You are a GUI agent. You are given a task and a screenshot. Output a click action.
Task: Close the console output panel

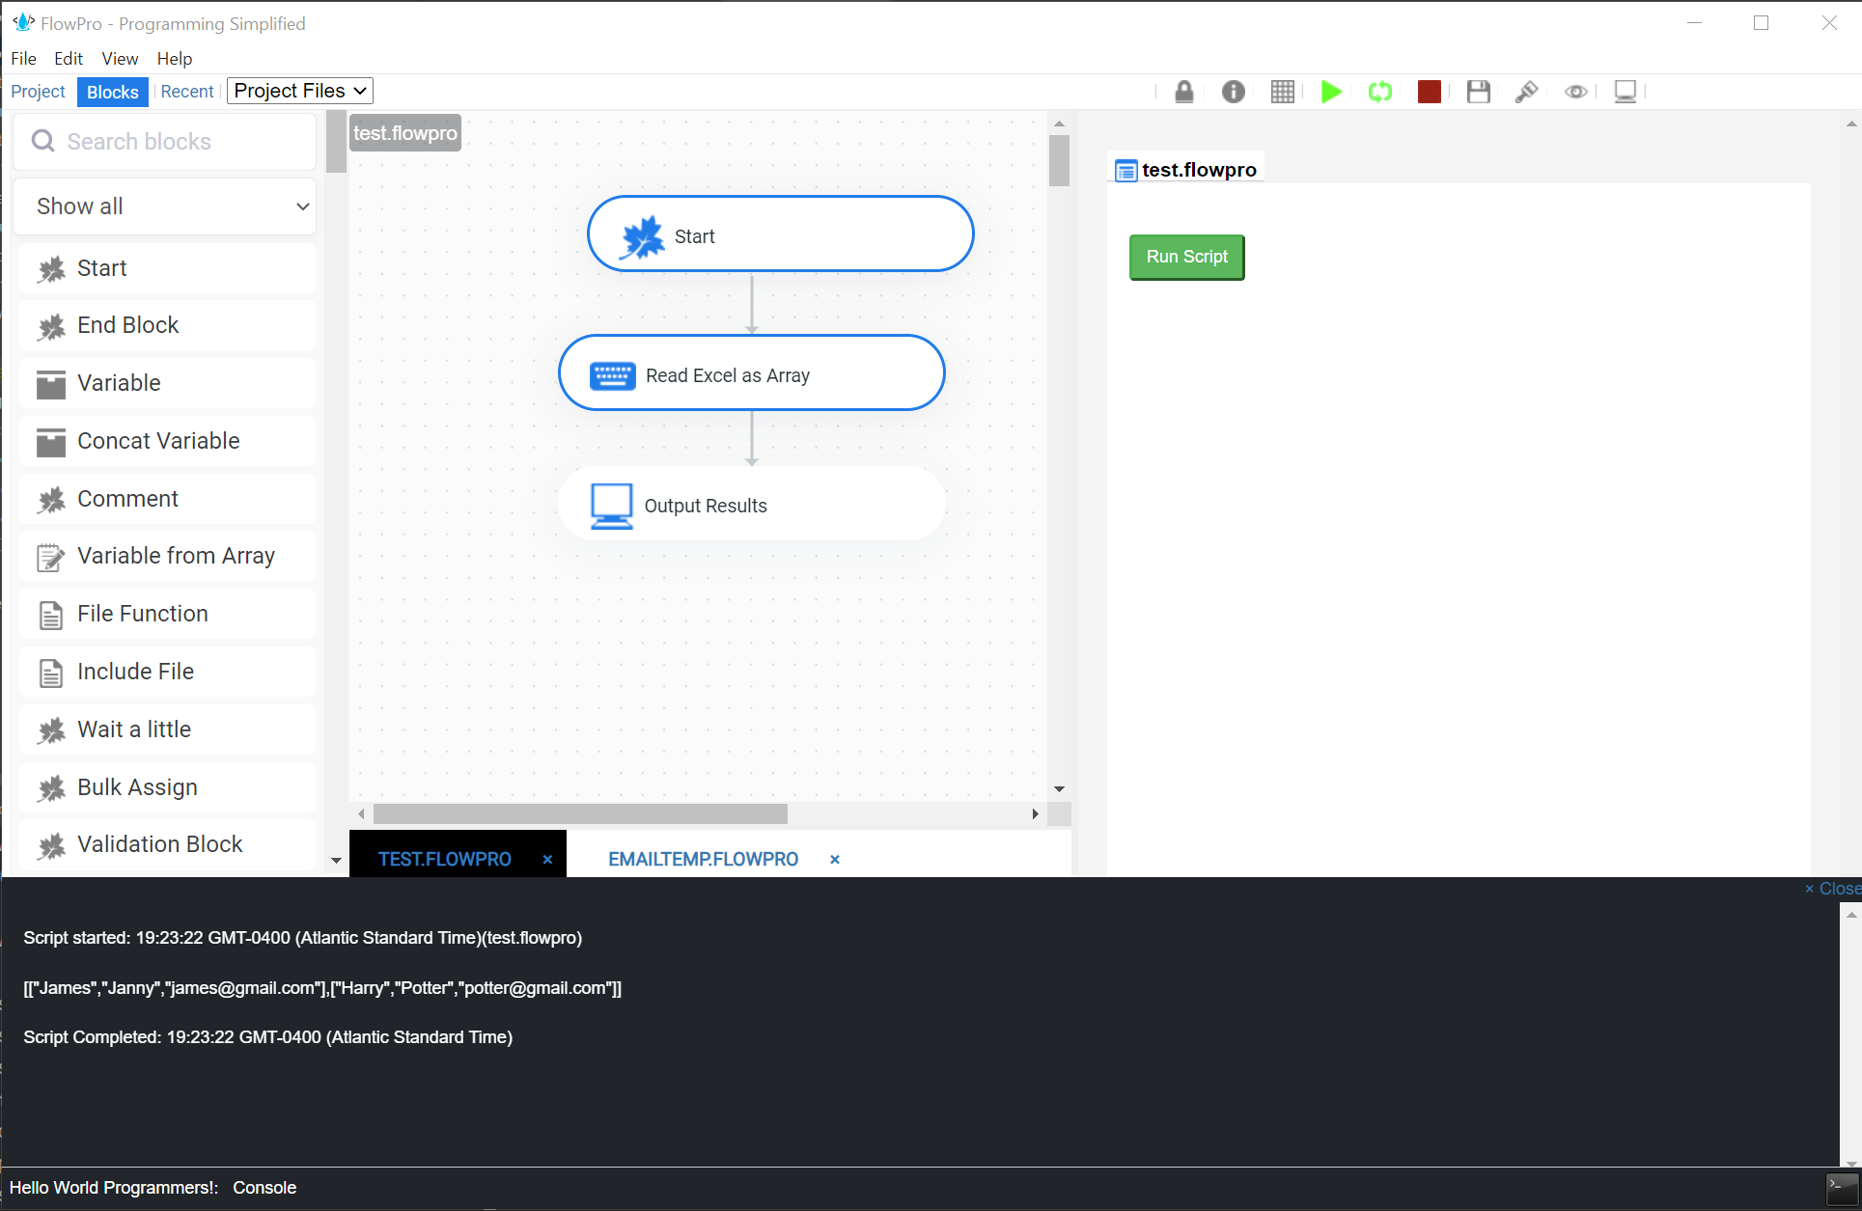(1831, 888)
